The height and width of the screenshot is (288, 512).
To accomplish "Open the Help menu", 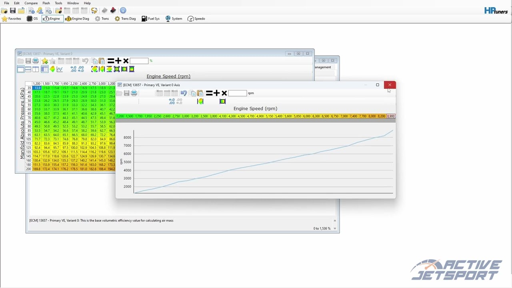I will point(87,3).
